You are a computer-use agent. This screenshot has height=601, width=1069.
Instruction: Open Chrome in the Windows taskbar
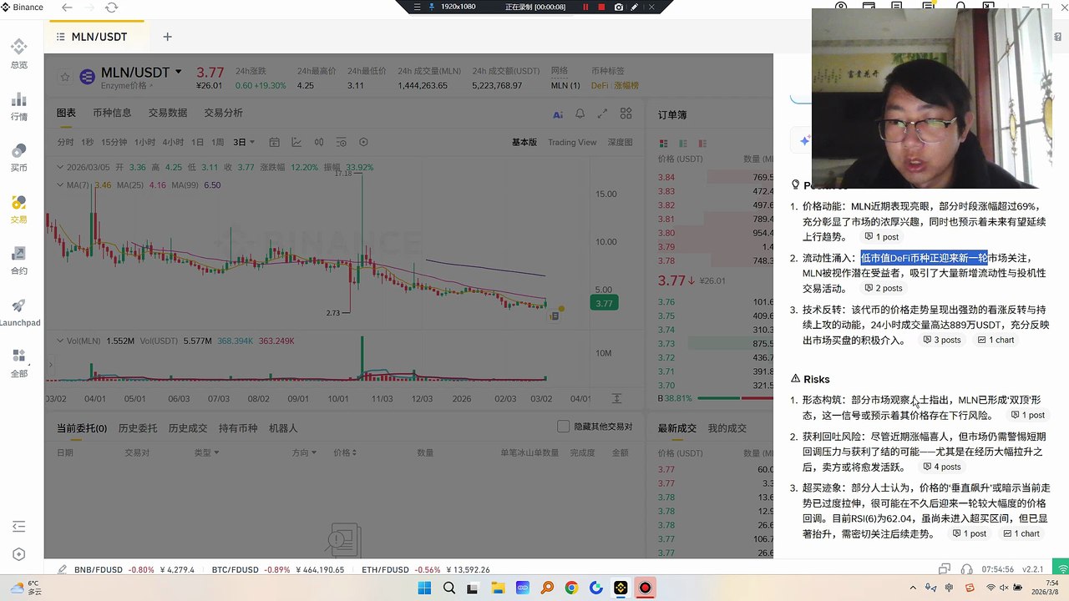pyautogui.click(x=571, y=588)
